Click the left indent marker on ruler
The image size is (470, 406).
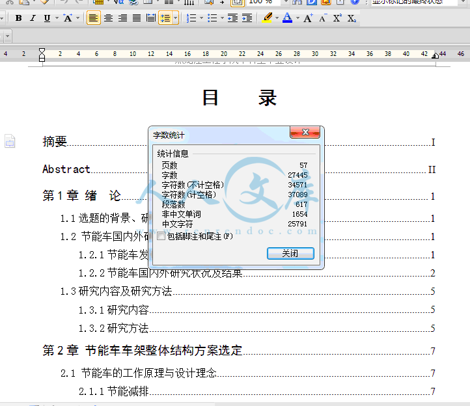[x=42, y=55]
